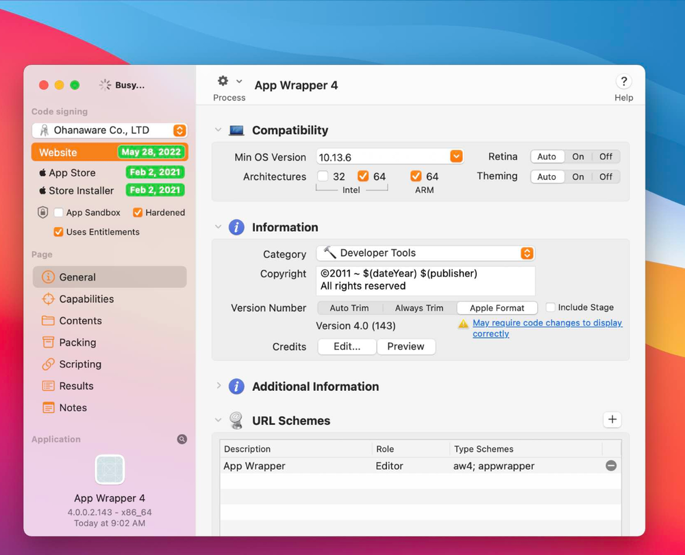The image size is (685, 555).
Task: Select the General page
Action: click(x=110, y=277)
